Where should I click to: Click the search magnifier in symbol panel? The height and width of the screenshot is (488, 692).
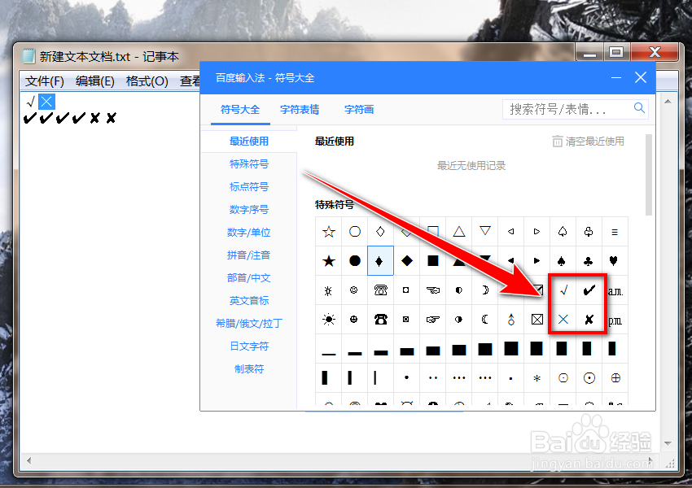pos(639,107)
